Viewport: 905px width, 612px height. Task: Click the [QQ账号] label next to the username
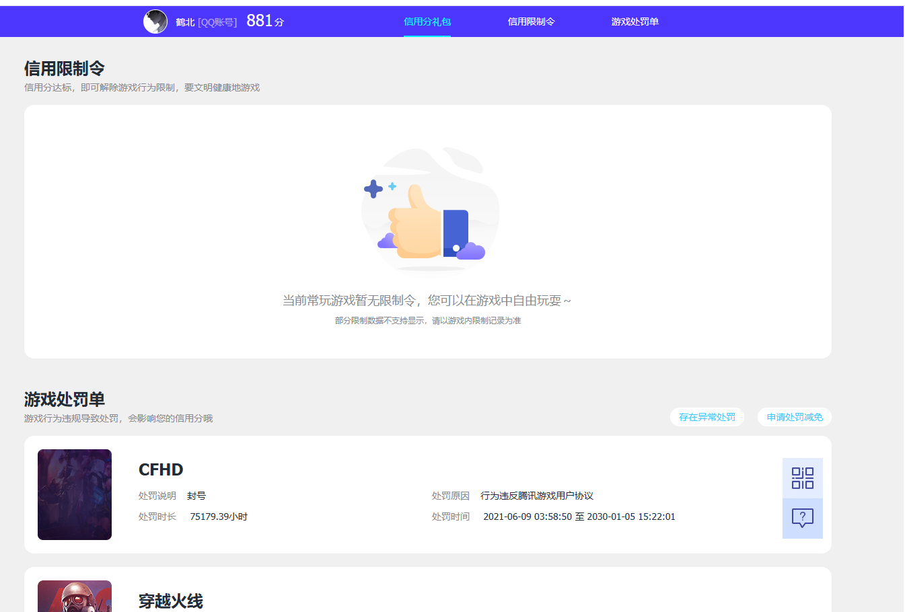click(x=217, y=21)
